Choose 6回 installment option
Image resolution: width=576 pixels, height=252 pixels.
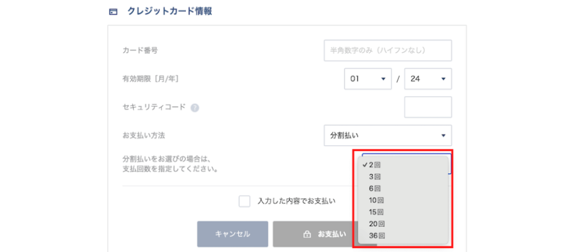pos(375,189)
